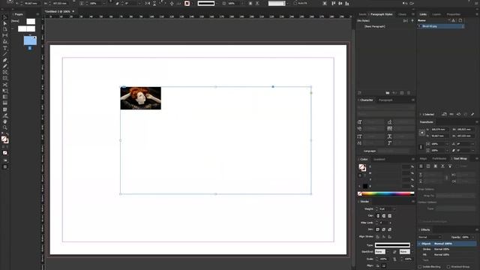Select Stroke Normal 100% effects row
The height and width of the screenshot is (270, 480).
tap(447, 249)
